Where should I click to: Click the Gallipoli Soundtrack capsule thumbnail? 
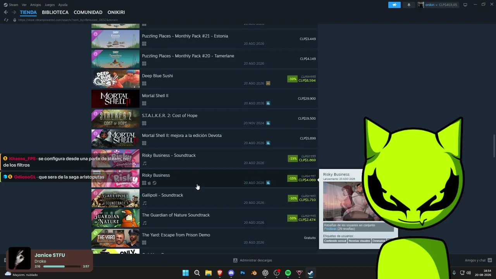pos(115,198)
